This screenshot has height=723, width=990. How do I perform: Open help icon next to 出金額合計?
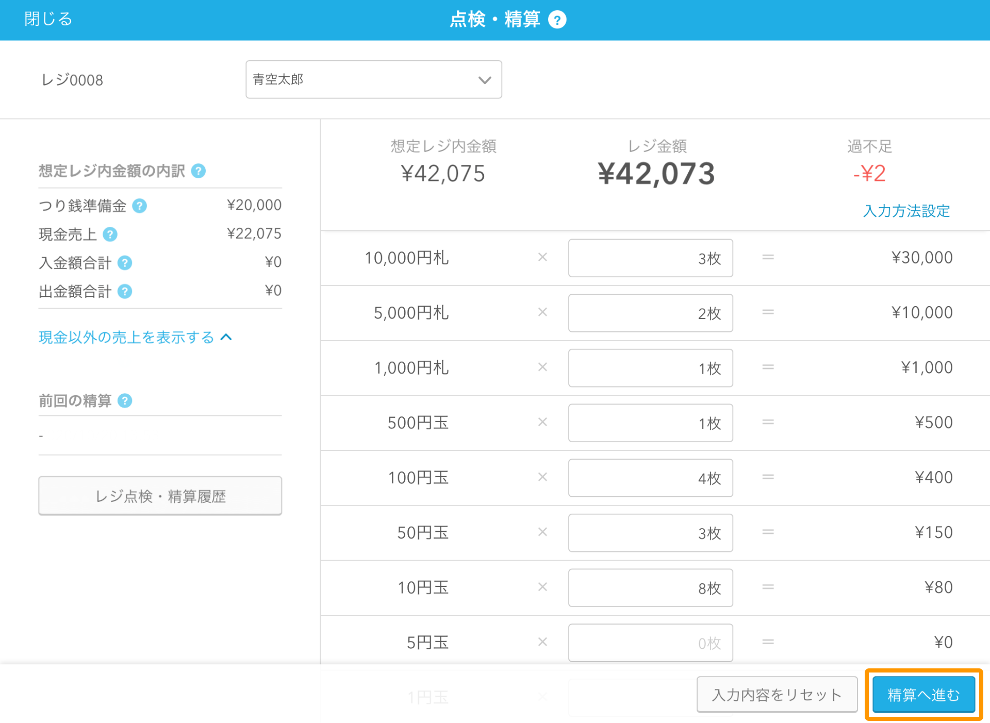125,292
